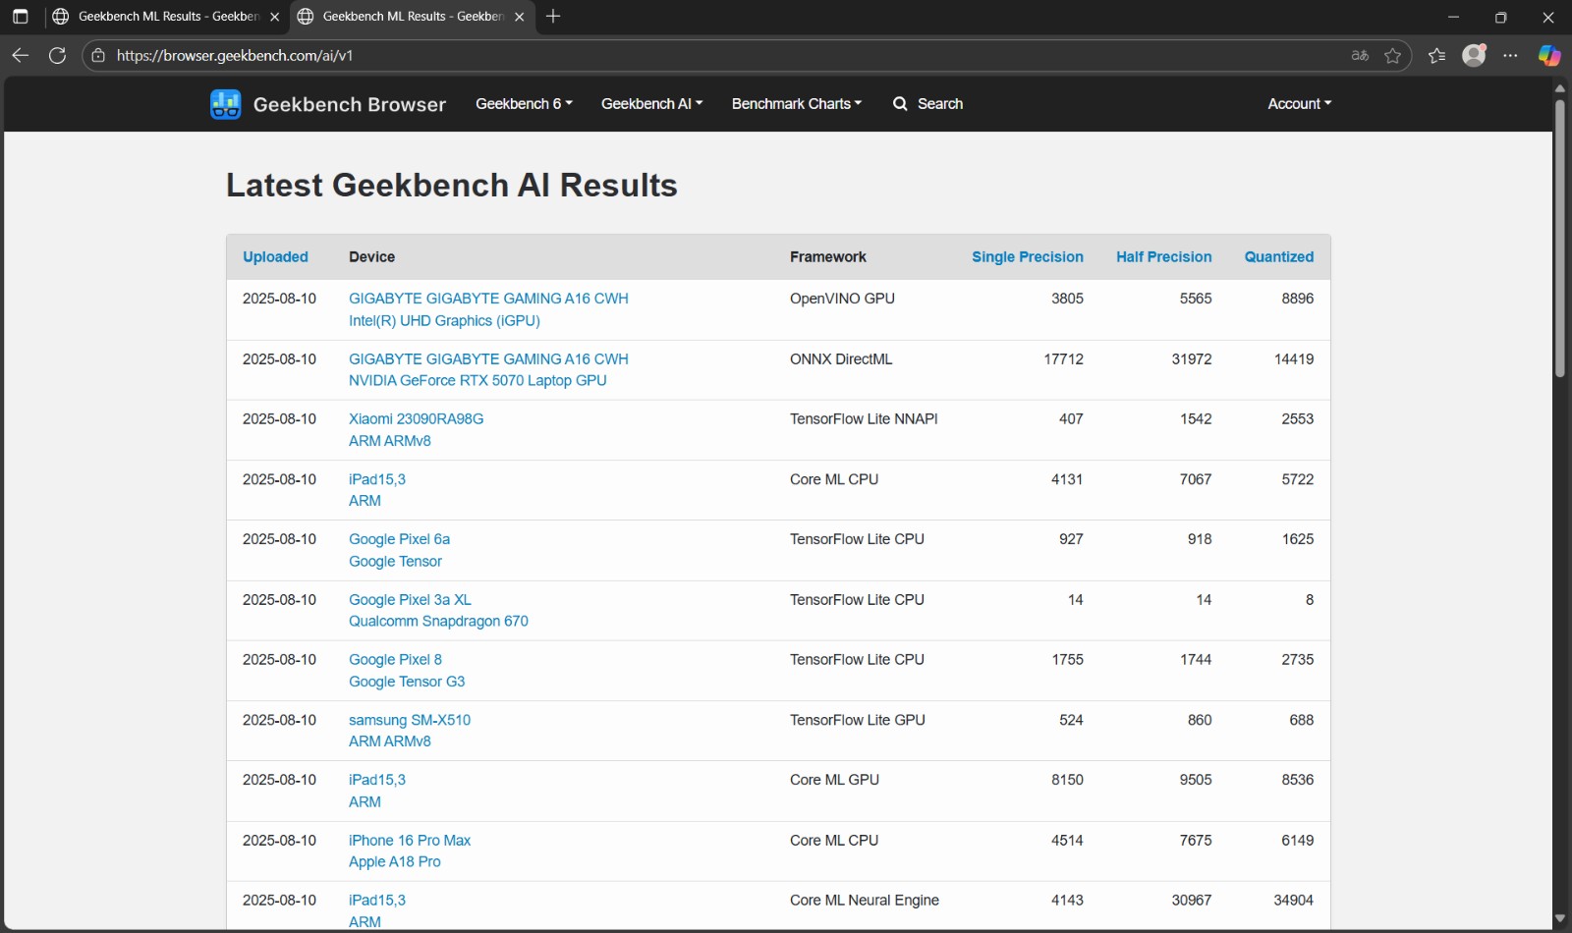
Task: Open Google Pixel 6a result link
Action: [x=399, y=539]
